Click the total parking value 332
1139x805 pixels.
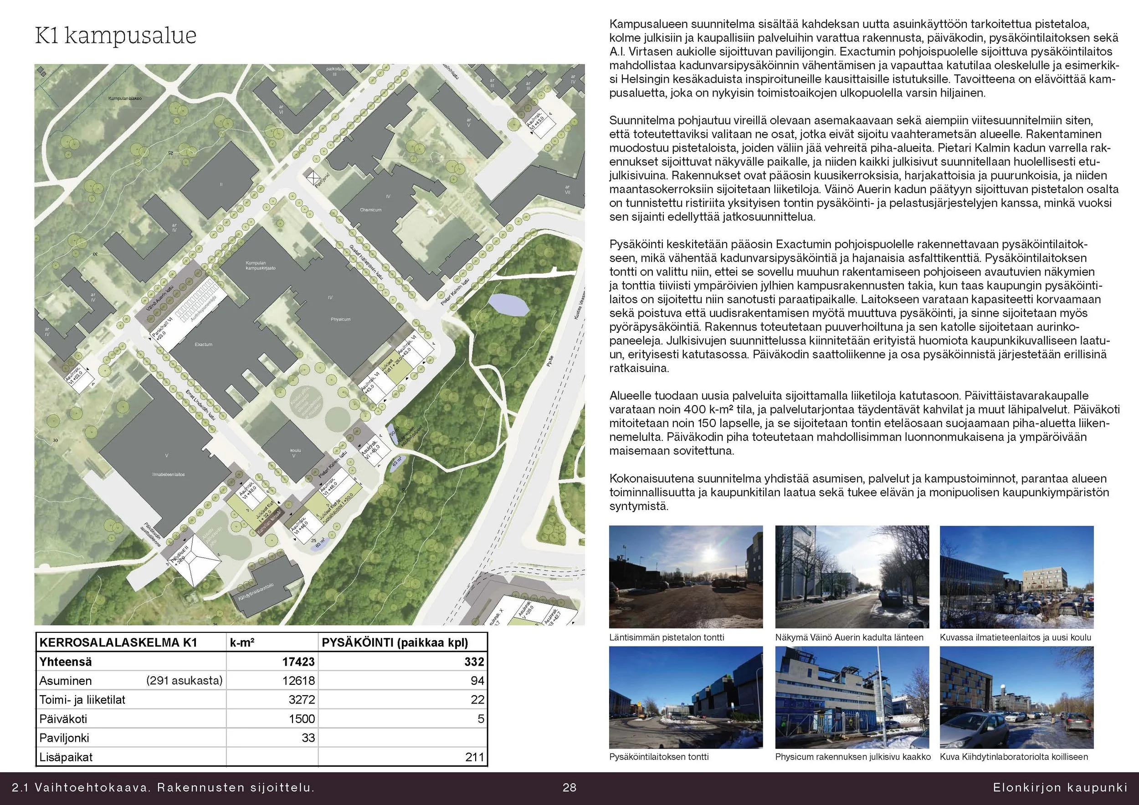[x=474, y=662]
